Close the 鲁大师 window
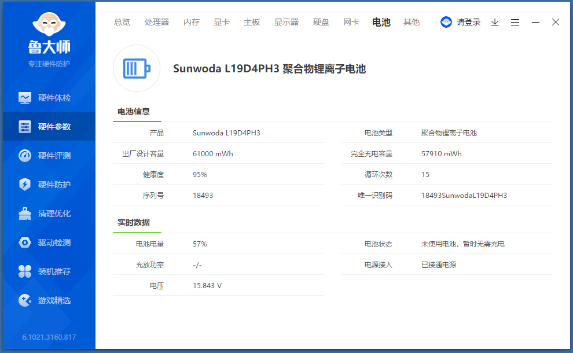Screen dimensions: 573x353 (x=556, y=23)
